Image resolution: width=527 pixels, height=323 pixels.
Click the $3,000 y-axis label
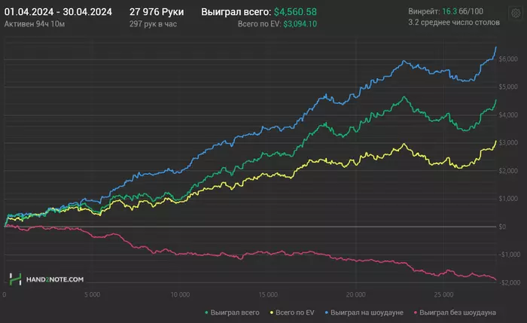point(508,143)
